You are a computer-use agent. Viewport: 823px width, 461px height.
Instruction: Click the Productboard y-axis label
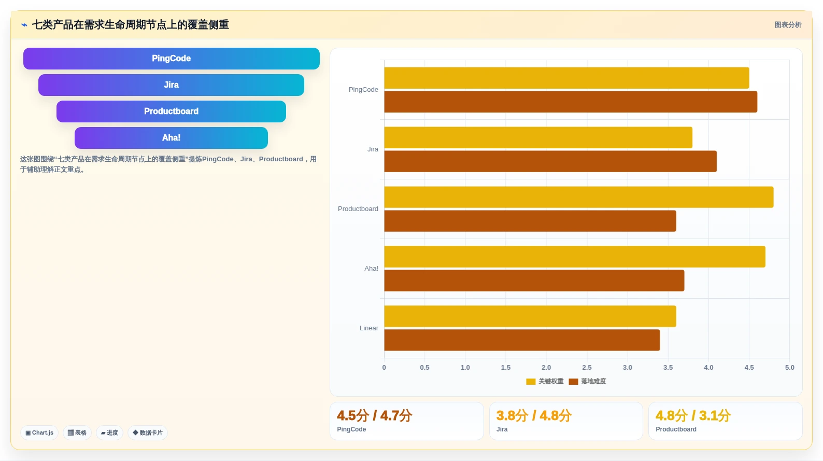coord(358,209)
